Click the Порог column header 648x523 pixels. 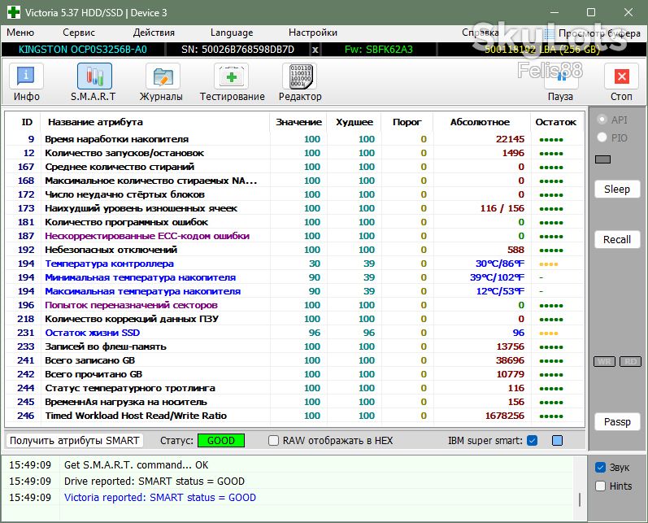point(407,122)
